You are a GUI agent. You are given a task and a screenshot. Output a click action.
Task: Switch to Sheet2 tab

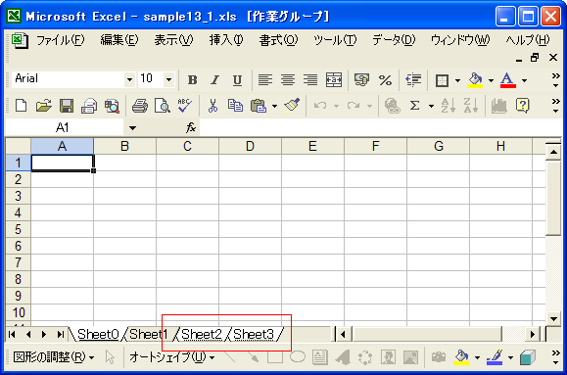202,335
